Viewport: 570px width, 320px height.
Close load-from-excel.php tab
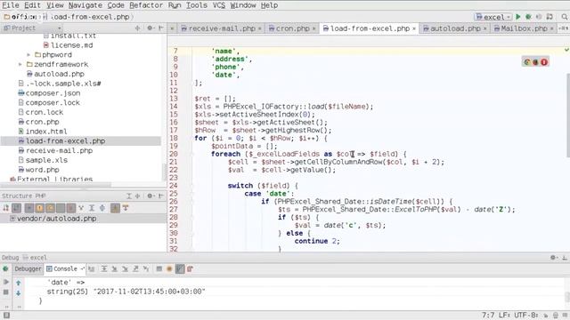tap(414, 28)
